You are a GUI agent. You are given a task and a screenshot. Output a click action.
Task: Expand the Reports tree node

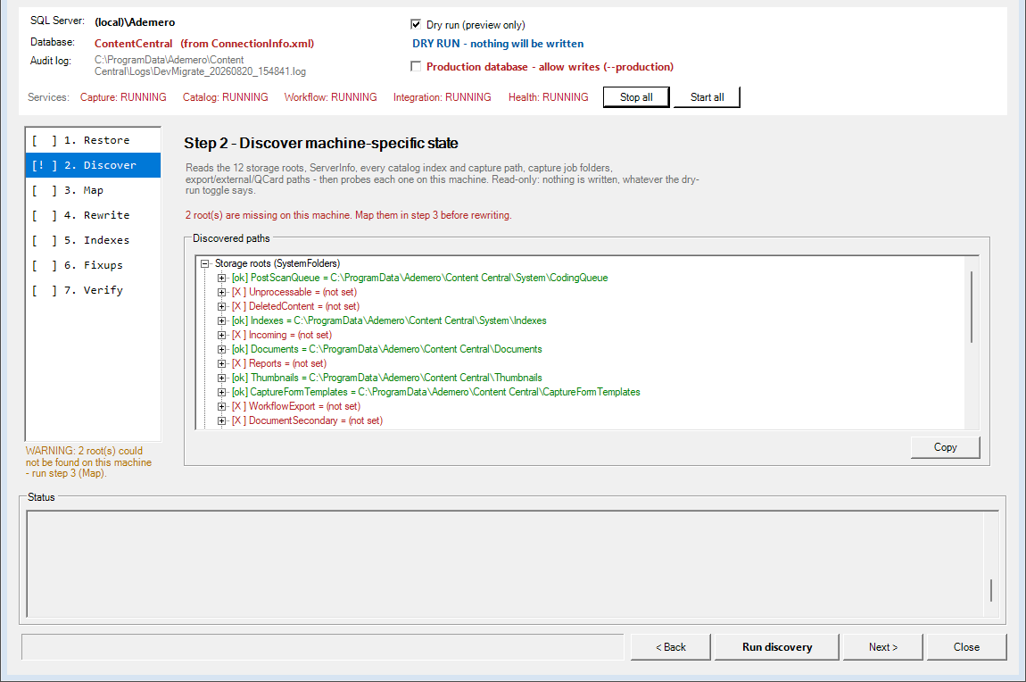tap(222, 364)
